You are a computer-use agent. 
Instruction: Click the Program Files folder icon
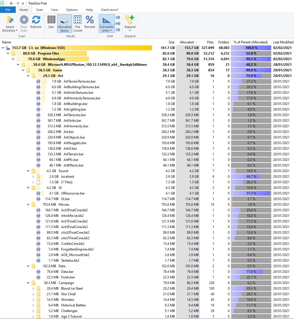point(13,53)
